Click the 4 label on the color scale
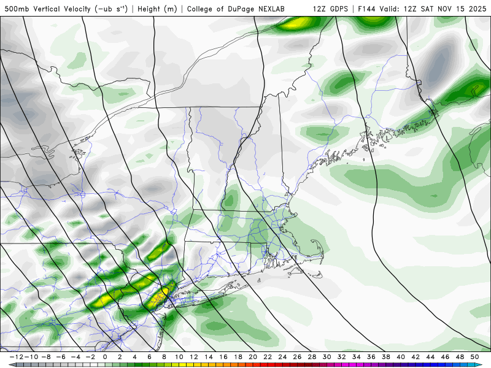The height and width of the screenshot is (368, 491). click(134, 357)
